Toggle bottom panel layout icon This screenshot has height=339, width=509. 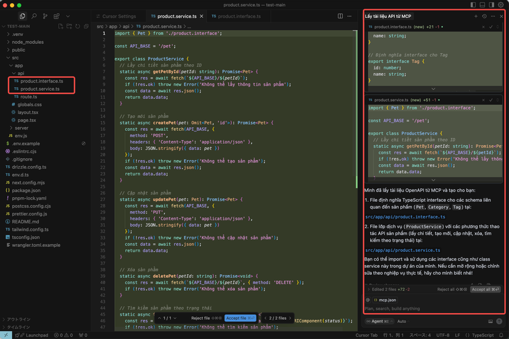click(482, 5)
